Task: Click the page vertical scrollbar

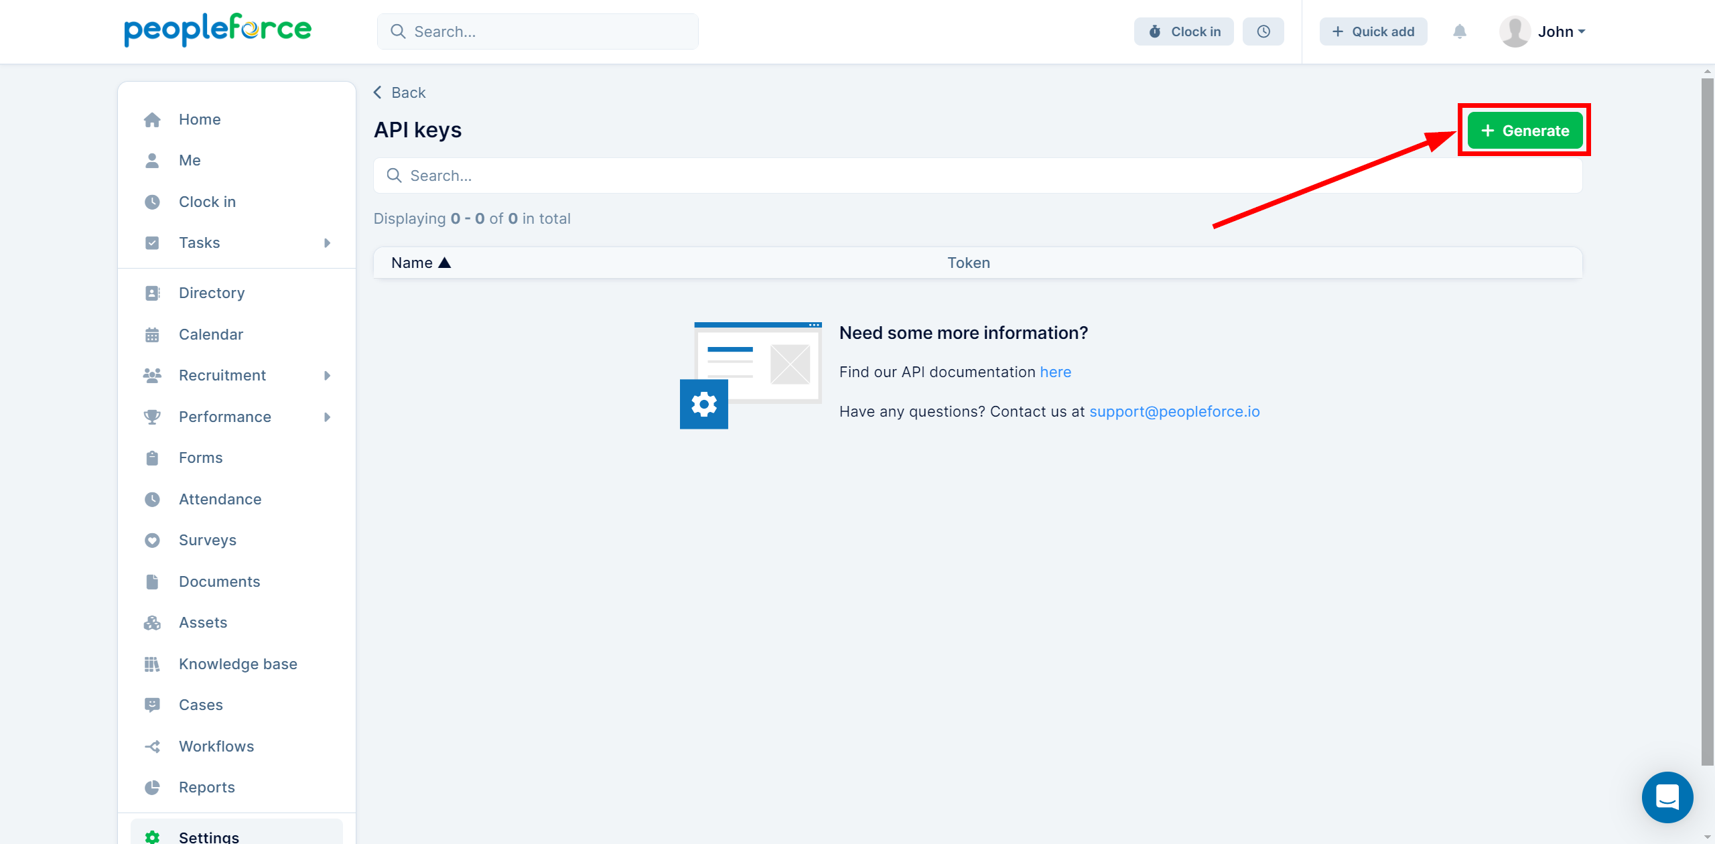Action: [x=1707, y=422]
